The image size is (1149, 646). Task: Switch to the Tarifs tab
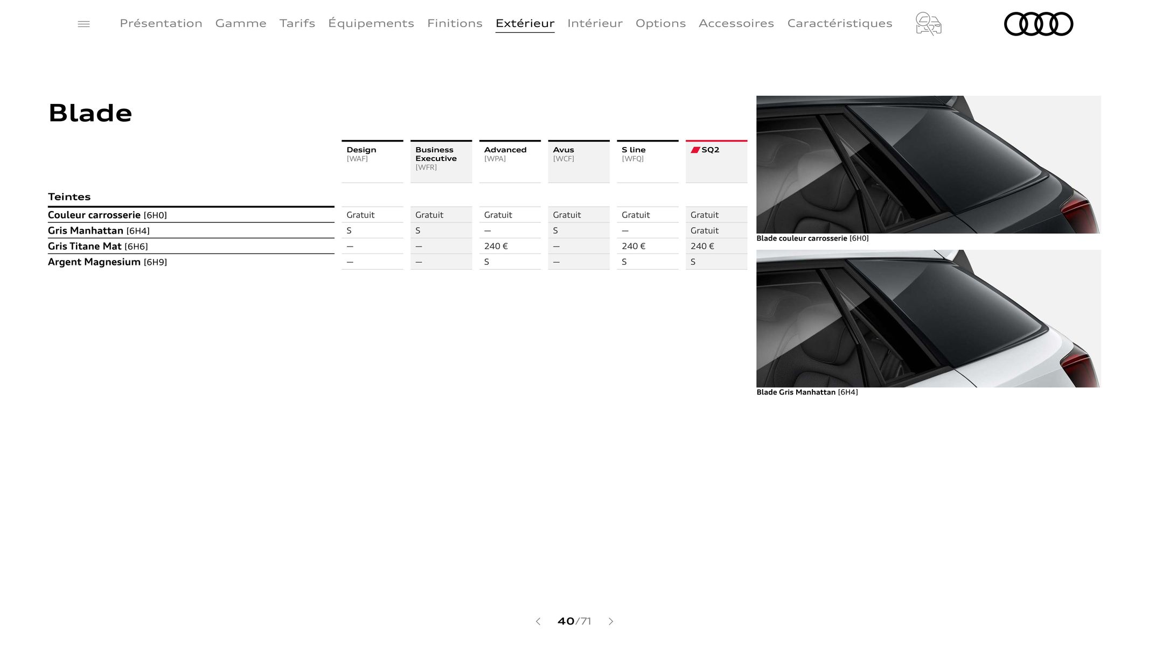pos(297,23)
